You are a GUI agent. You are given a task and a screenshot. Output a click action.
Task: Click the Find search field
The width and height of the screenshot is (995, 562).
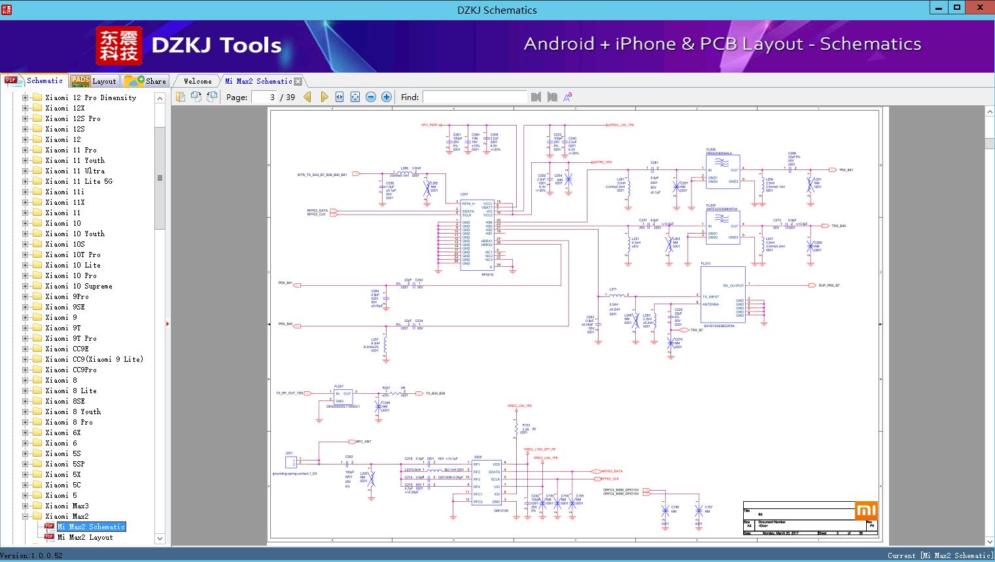click(x=474, y=97)
